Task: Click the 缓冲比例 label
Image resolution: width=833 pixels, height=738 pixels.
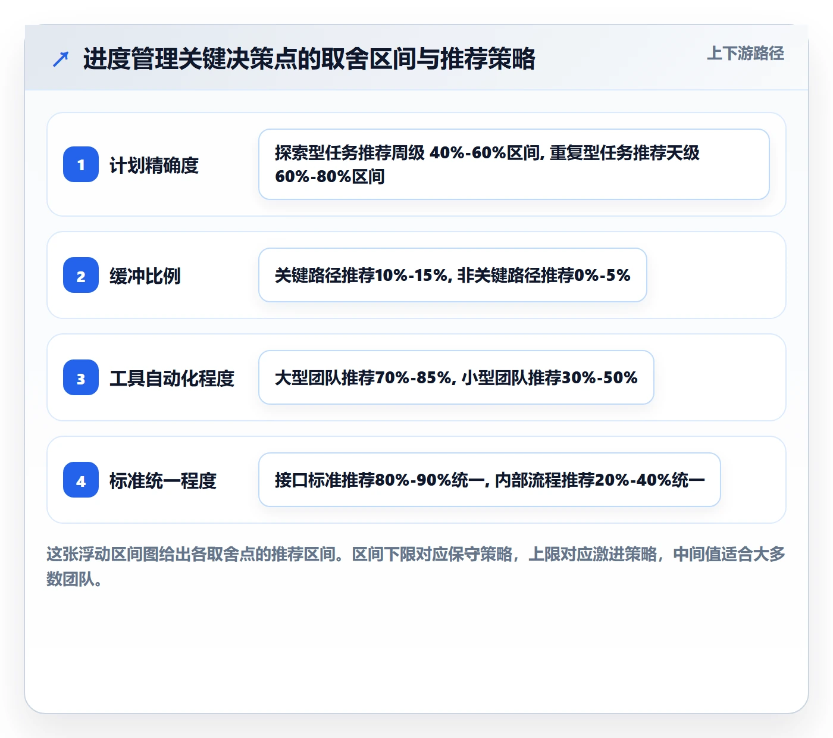Action: pos(145,276)
